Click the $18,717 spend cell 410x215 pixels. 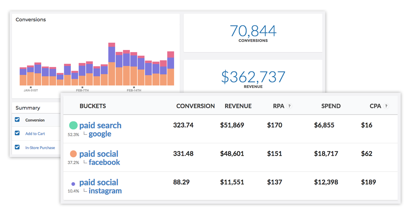click(x=326, y=154)
